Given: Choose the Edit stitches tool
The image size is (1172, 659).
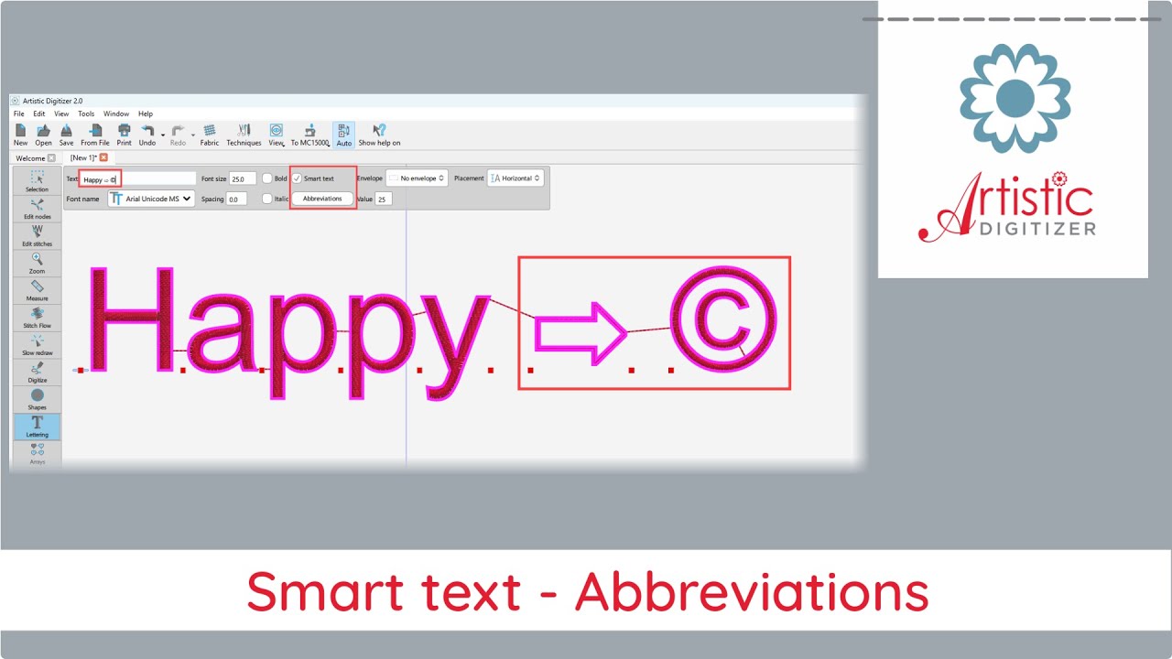Looking at the screenshot, I should pyautogui.click(x=37, y=235).
